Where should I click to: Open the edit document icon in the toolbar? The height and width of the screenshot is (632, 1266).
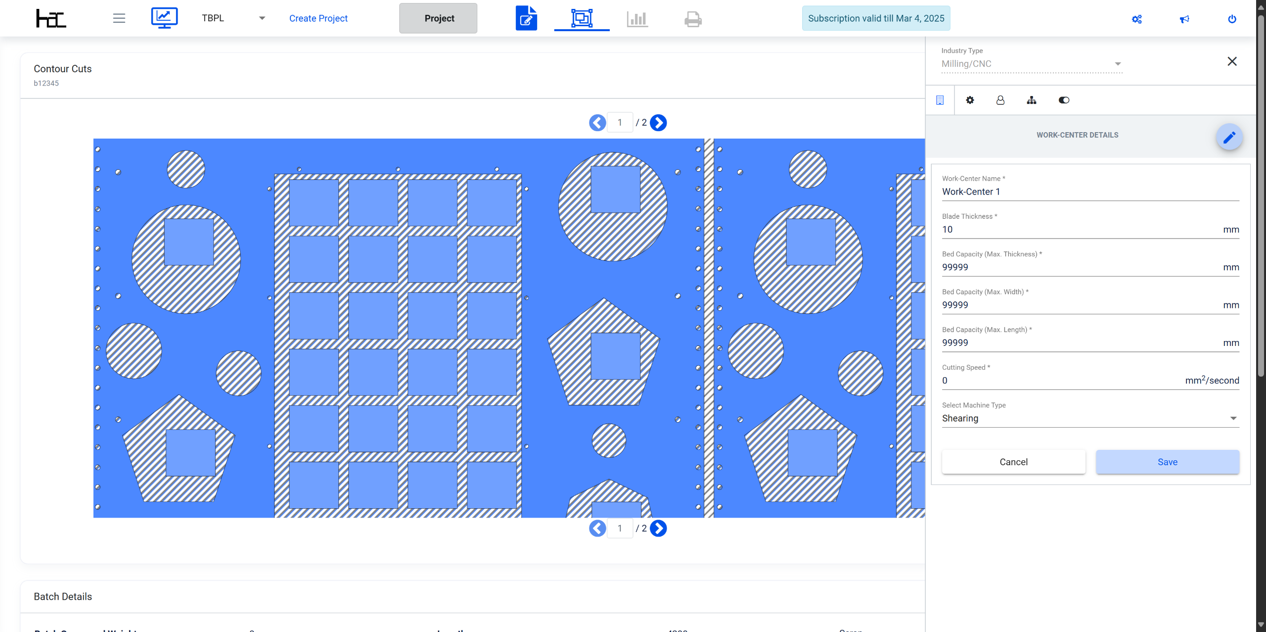526,18
